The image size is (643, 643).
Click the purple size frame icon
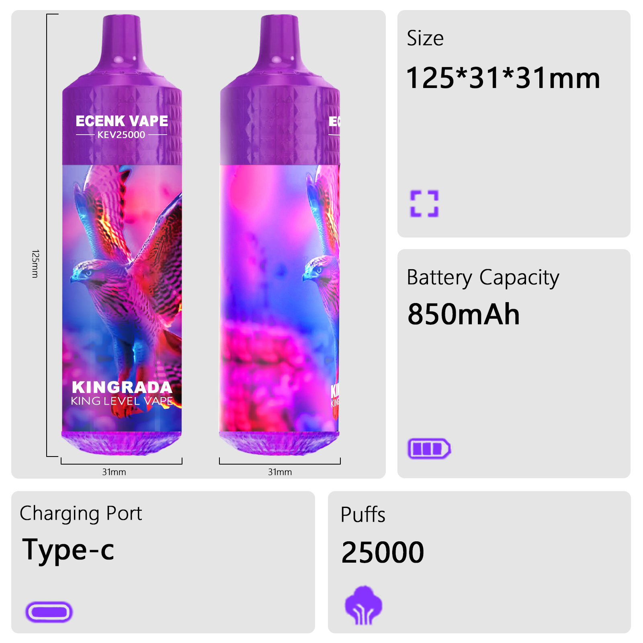pos(424,203)
